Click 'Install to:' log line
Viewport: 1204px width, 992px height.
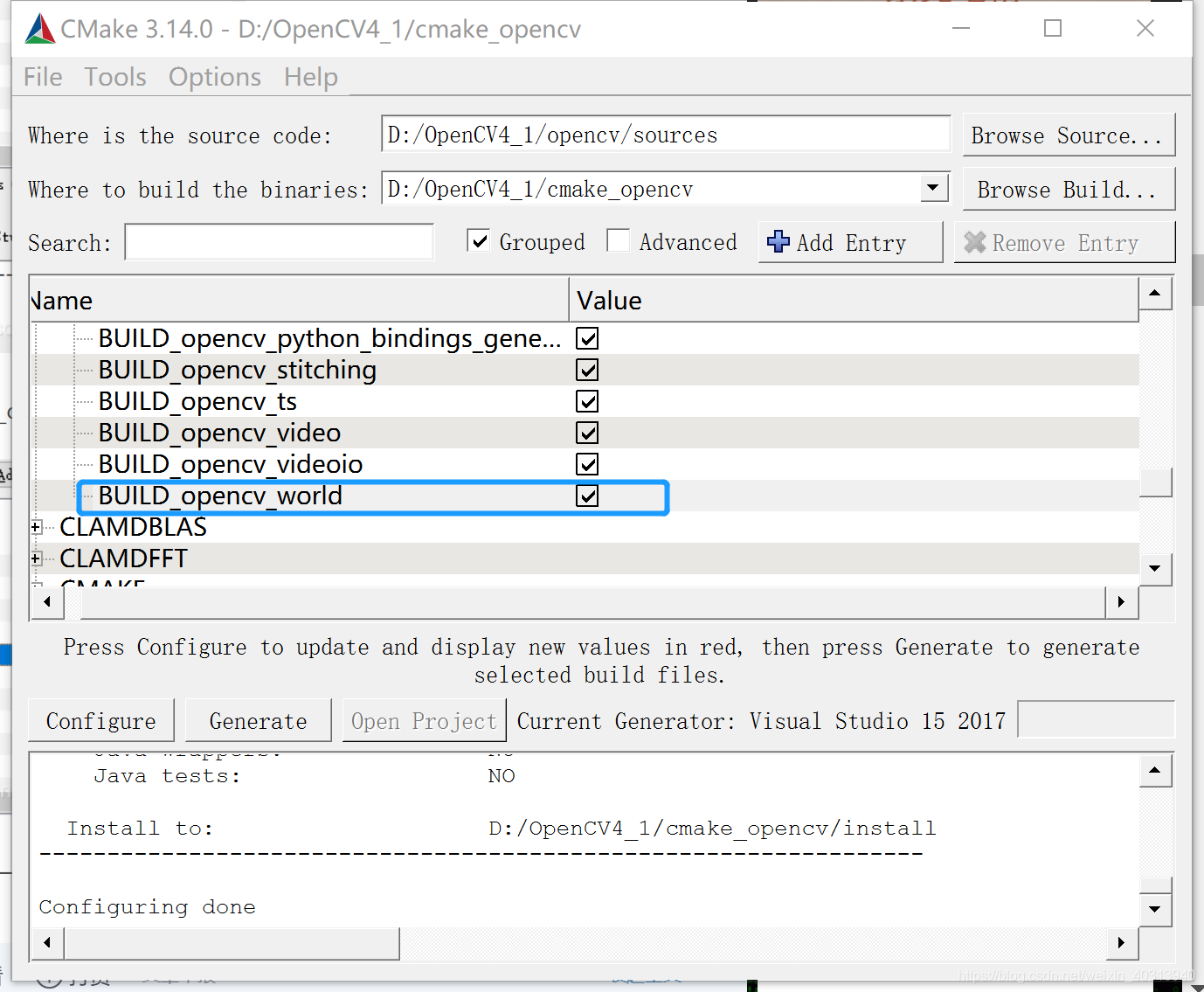coord(141,829)
